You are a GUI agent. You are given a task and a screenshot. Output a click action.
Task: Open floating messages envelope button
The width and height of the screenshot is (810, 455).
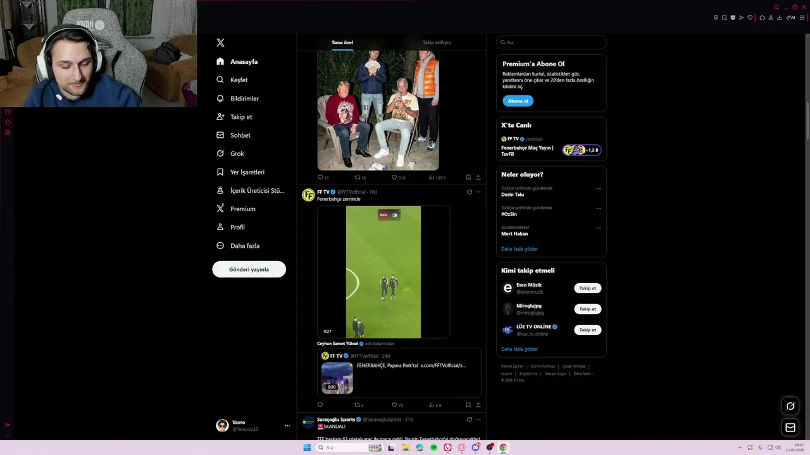pos(790,428)
